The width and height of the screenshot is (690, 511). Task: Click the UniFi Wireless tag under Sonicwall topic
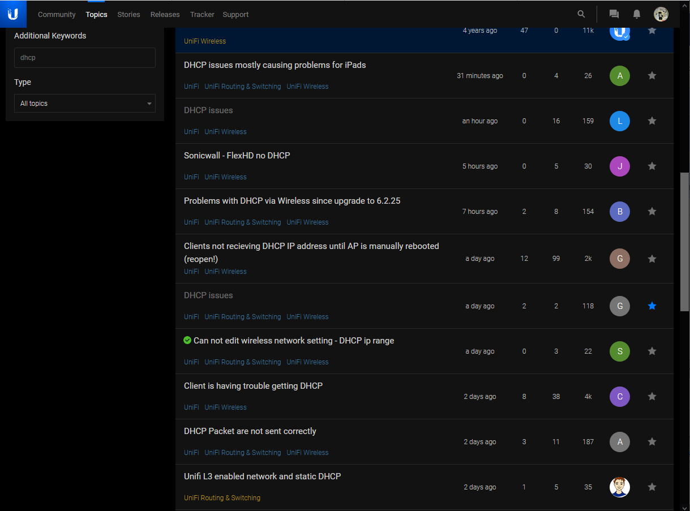coord(225,177)
